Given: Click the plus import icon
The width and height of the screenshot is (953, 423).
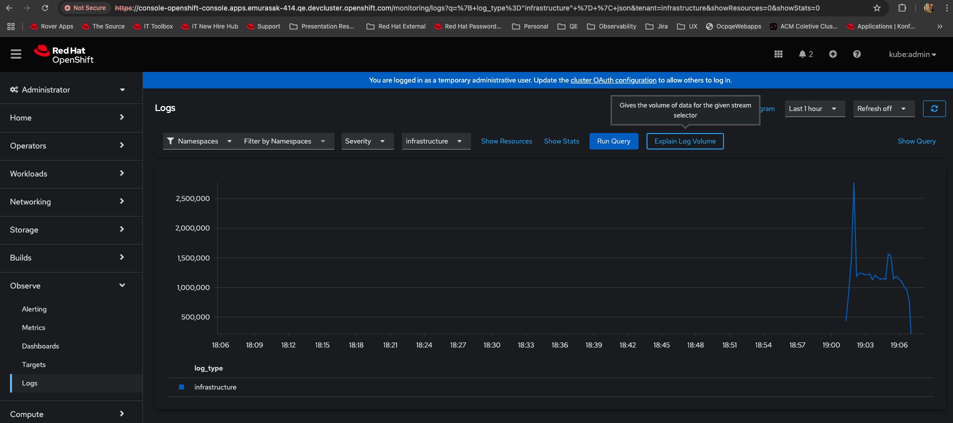Looking at the screenshot, I should [x=832, y=54].
